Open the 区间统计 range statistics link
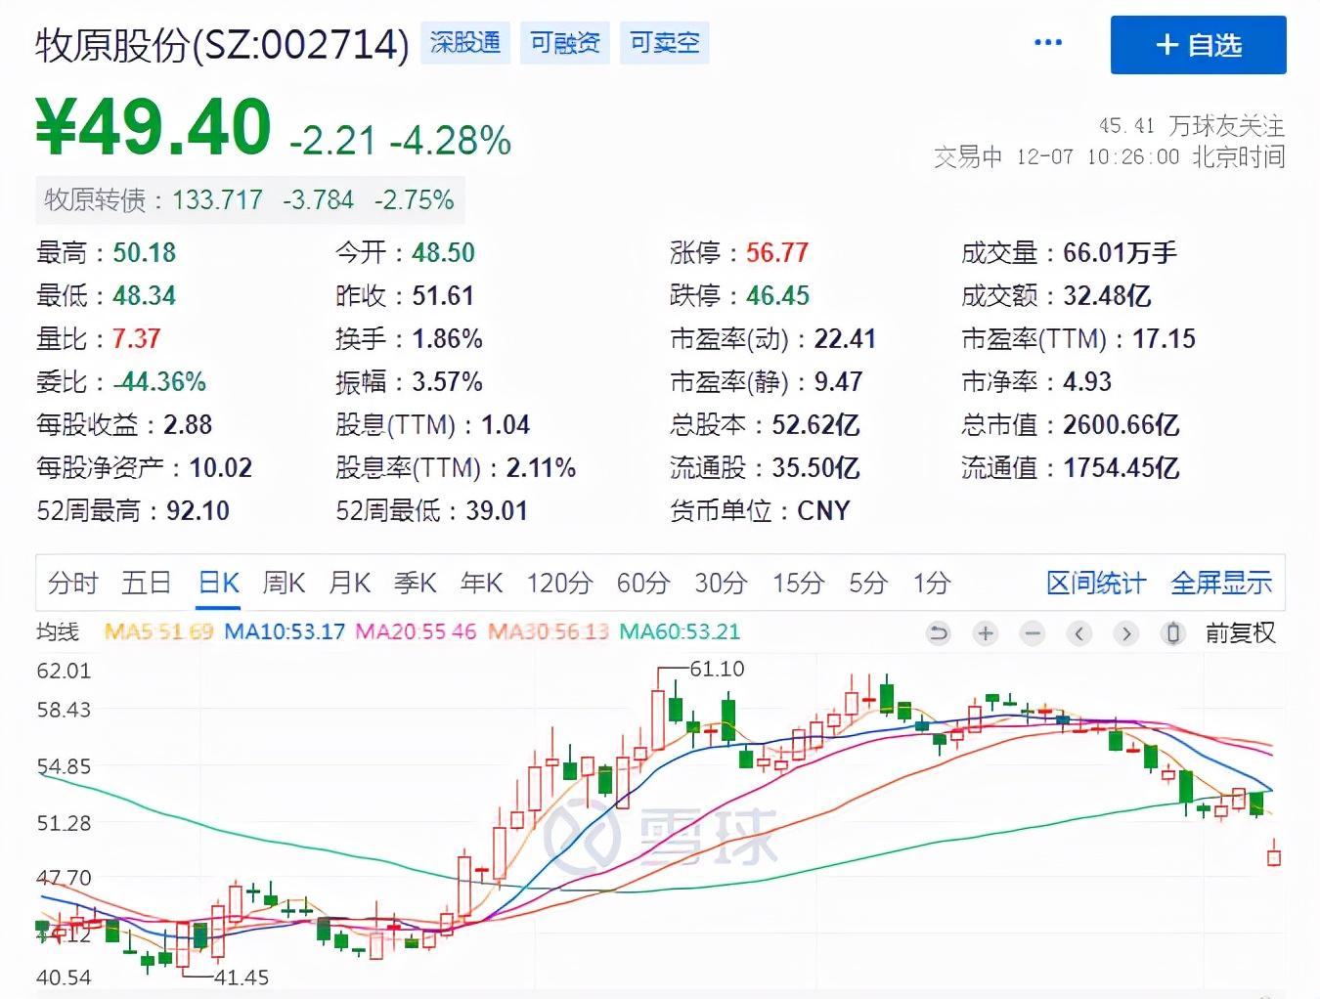This screenshot has height=999, width=1320. pos(1096,584)
